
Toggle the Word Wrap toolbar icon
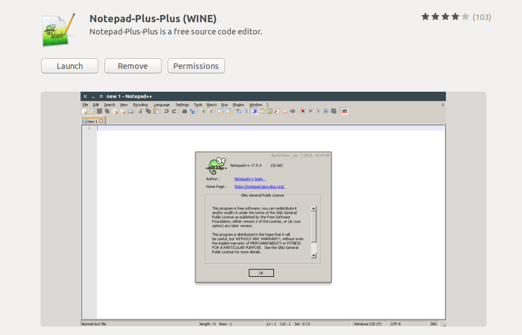pos(239,111)
